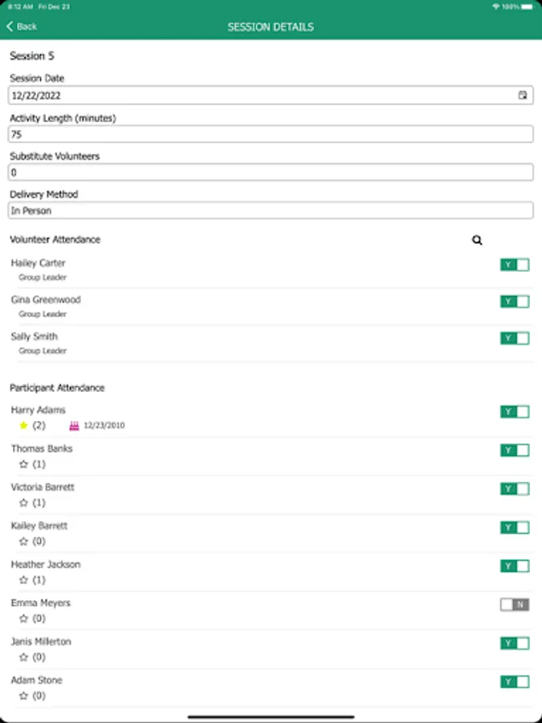Tap the star under Victoria Barrett
The image size is (542, 723).
click(23, 503)
